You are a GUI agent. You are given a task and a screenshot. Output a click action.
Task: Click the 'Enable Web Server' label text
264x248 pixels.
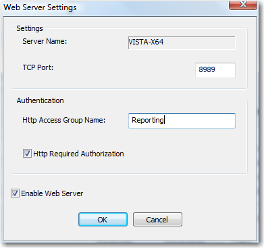coord(52,193)
